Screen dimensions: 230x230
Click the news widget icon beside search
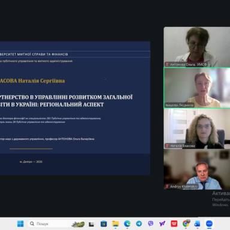[78, 224]
